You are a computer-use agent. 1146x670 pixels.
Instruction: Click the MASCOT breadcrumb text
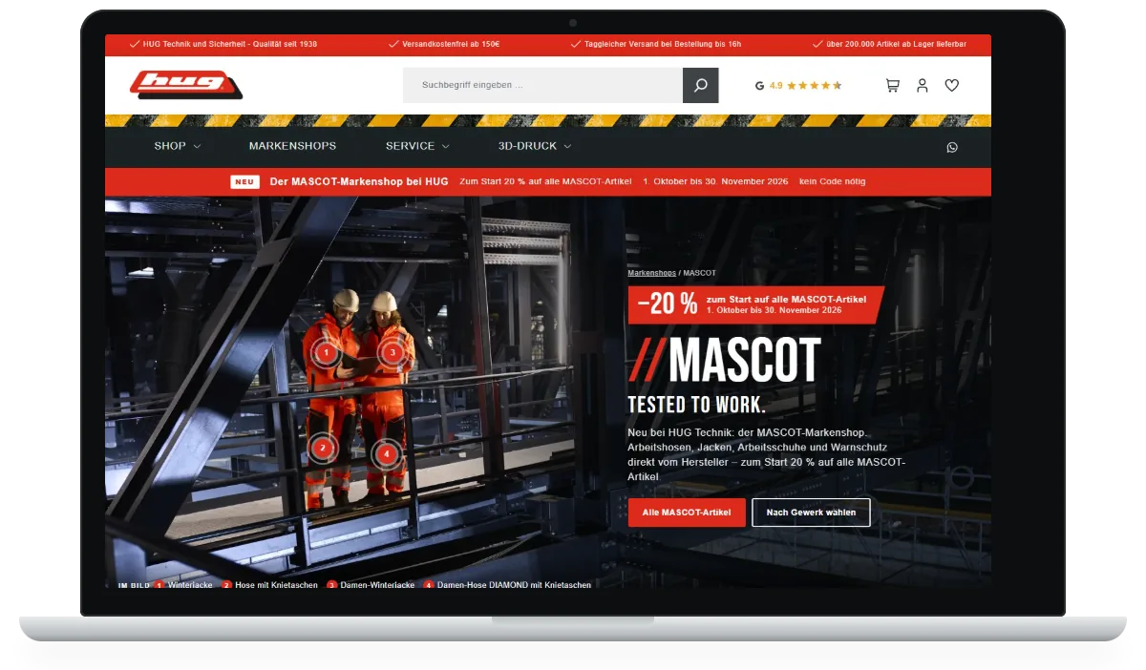pyautogui.click(x=699, y=273)
